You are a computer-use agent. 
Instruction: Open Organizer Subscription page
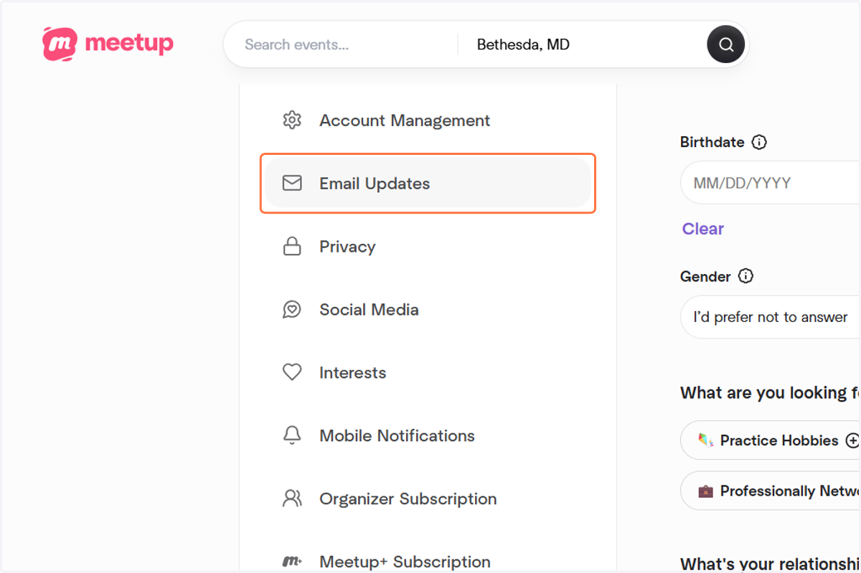click(x=428, y=498)
